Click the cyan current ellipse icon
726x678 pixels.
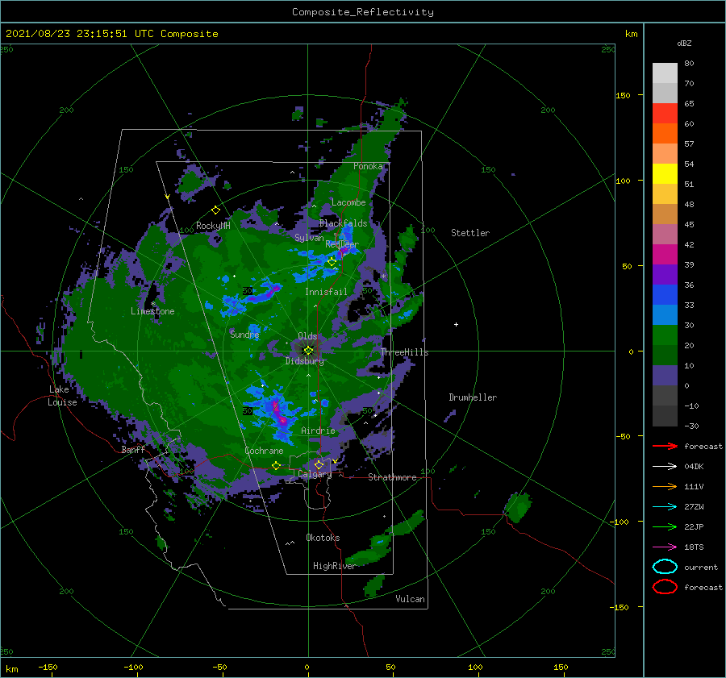(665, 567)
